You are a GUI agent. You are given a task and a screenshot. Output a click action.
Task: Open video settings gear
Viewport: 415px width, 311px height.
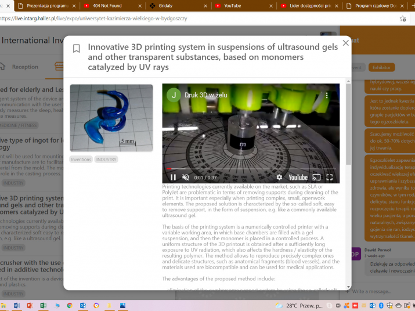coord(279,177)
